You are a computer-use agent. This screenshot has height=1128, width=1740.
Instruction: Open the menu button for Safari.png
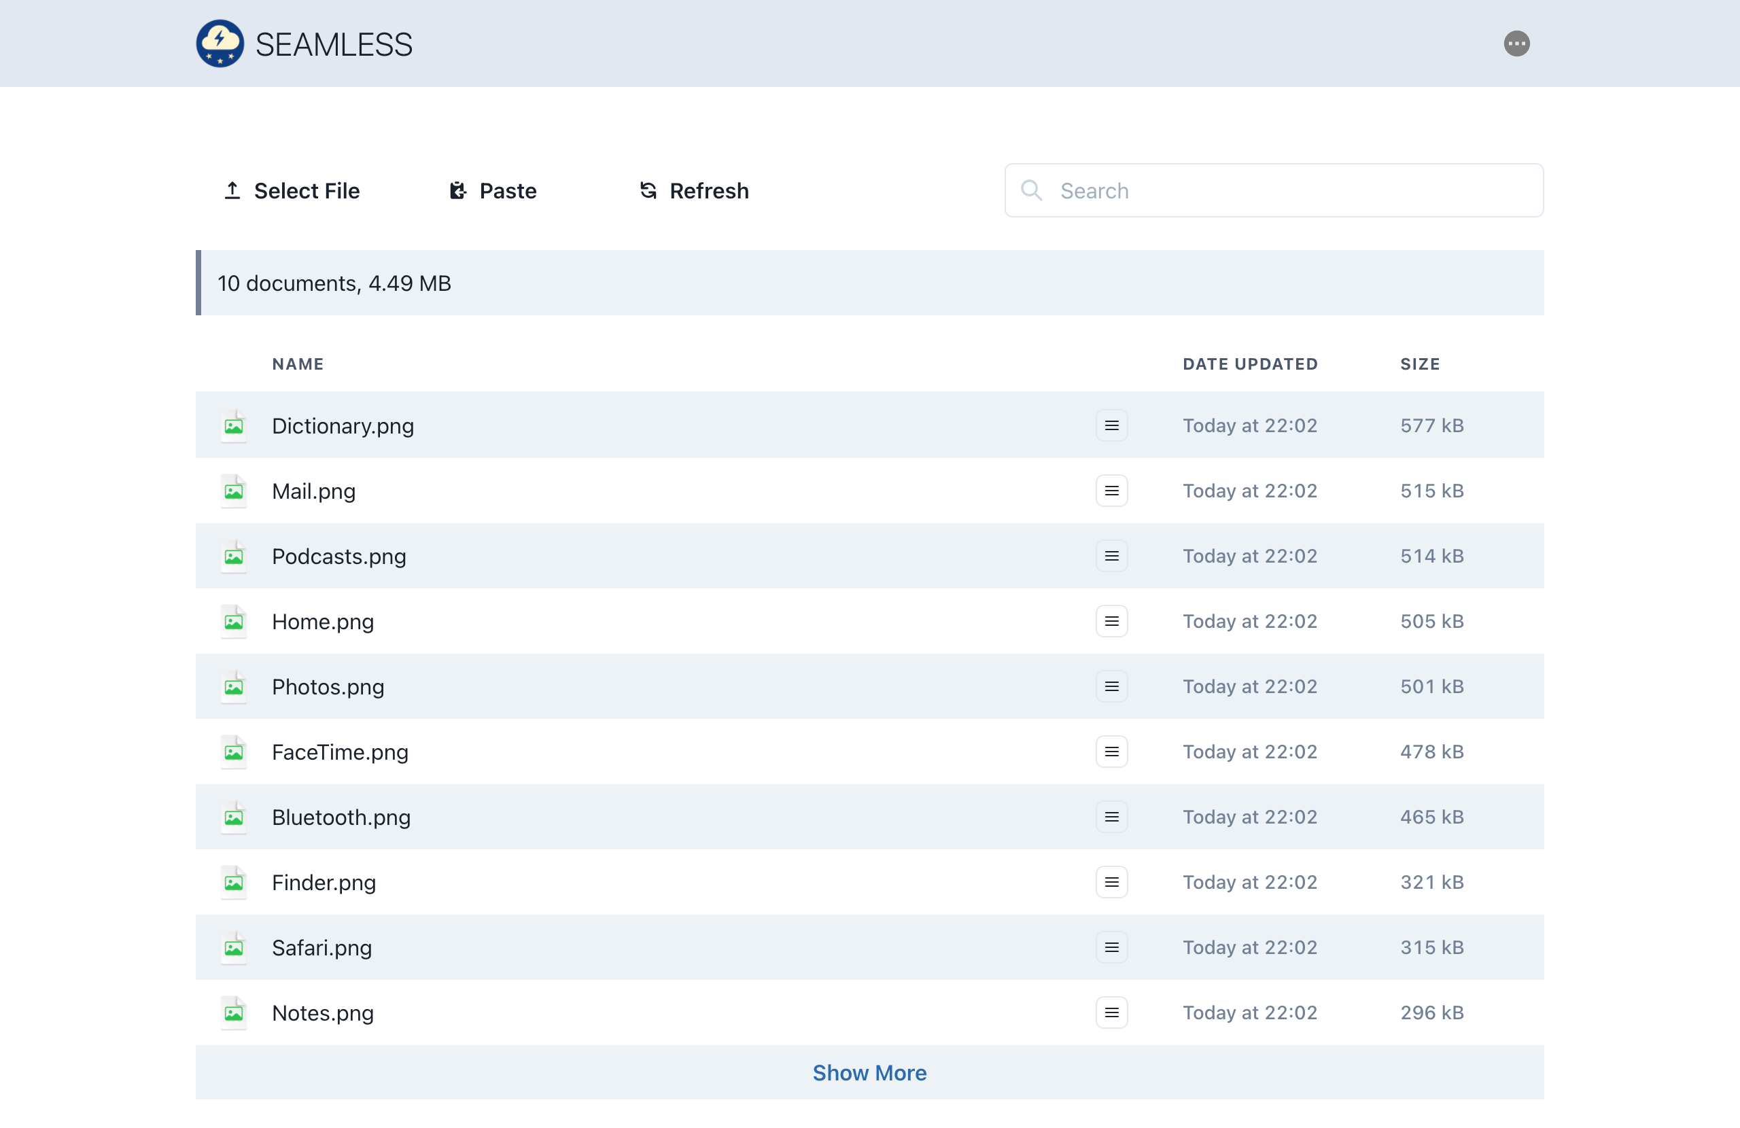(x=1111, y=948)
